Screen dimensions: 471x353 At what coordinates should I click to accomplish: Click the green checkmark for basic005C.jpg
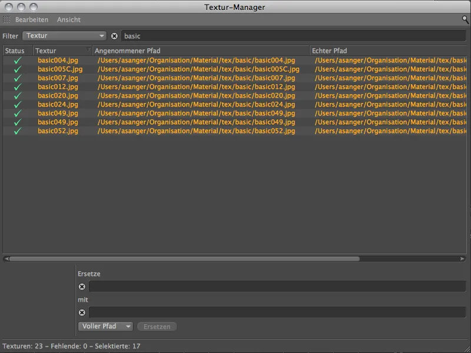(x=18, y=69)
